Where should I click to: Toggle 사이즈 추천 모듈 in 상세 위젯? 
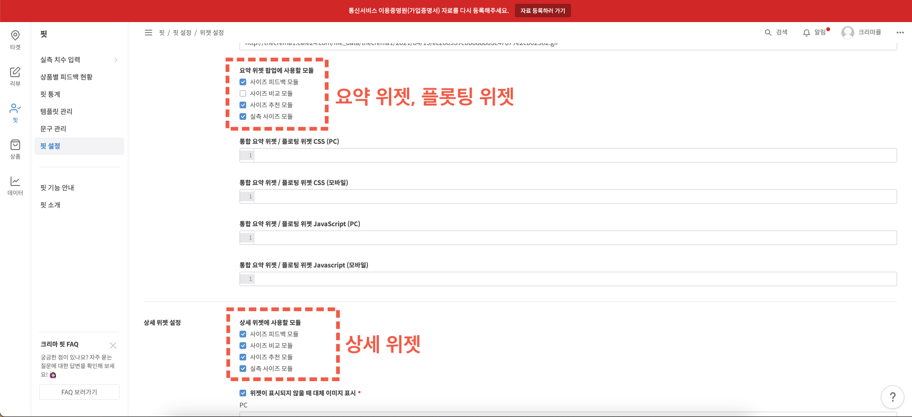243,357
